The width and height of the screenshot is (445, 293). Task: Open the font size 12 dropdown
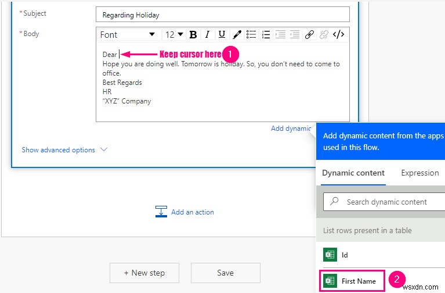[x=174, y=35]
